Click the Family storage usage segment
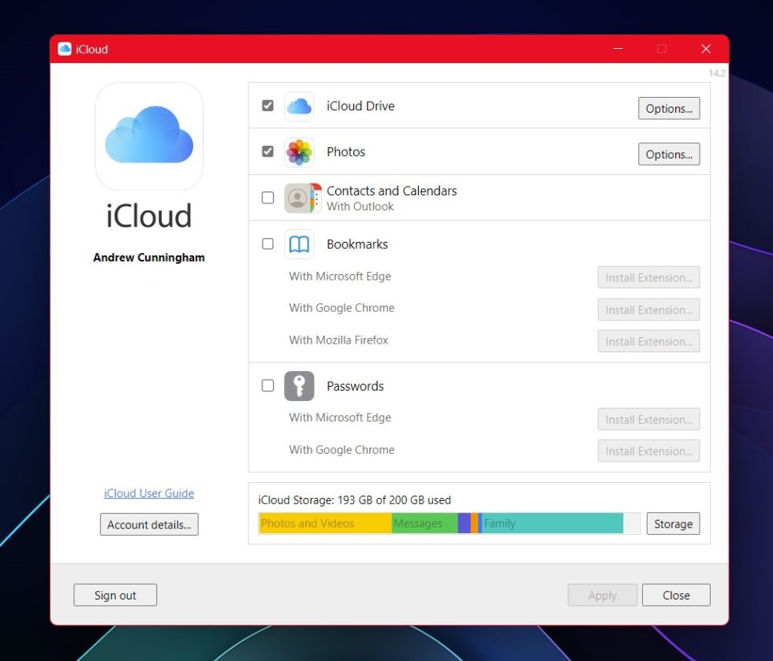The image size is (773, 661). 552,523
